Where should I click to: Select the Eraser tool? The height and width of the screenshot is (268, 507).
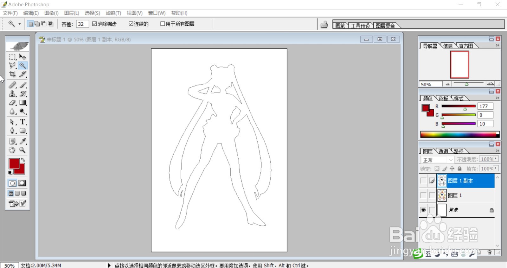coord(12,103)
